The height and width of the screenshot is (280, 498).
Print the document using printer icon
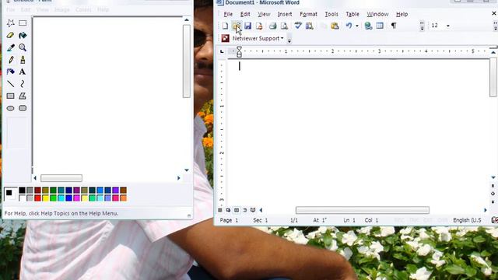tap(272, 26)
